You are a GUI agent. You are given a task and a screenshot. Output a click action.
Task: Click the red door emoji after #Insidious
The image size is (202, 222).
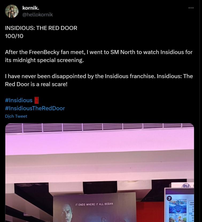coord(37,100)
